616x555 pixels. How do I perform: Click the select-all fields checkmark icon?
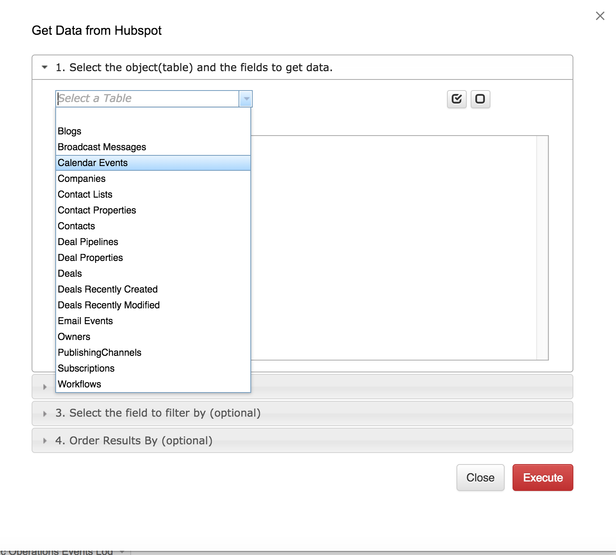point(457,99)
